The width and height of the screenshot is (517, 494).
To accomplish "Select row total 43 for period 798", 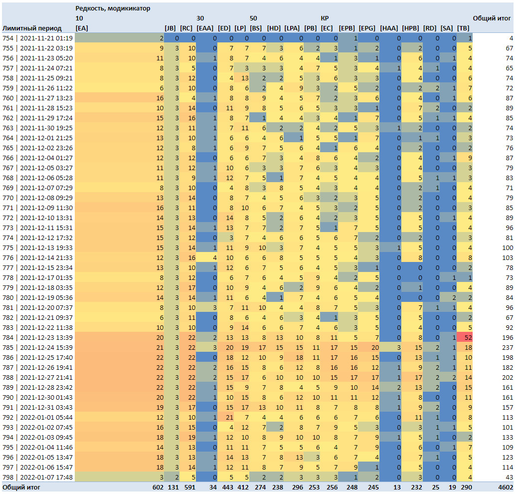I will tap(510, 477).
